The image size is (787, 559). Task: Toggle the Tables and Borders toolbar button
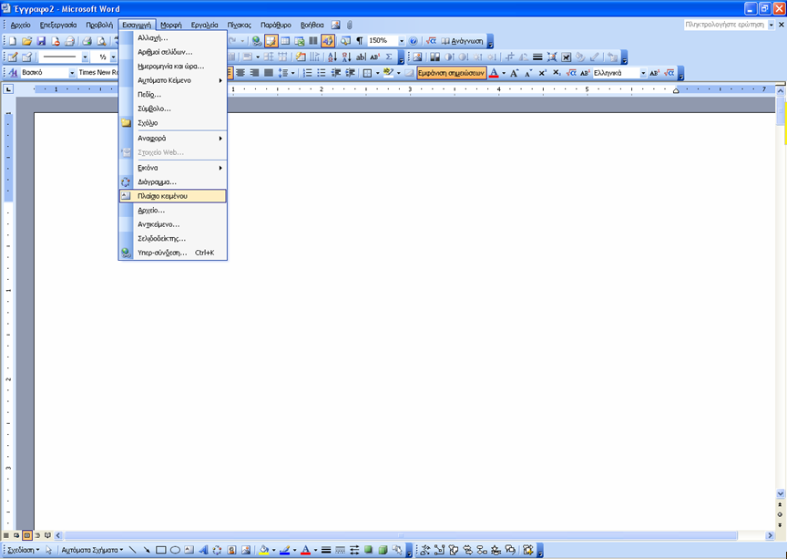tap(271, 41)
